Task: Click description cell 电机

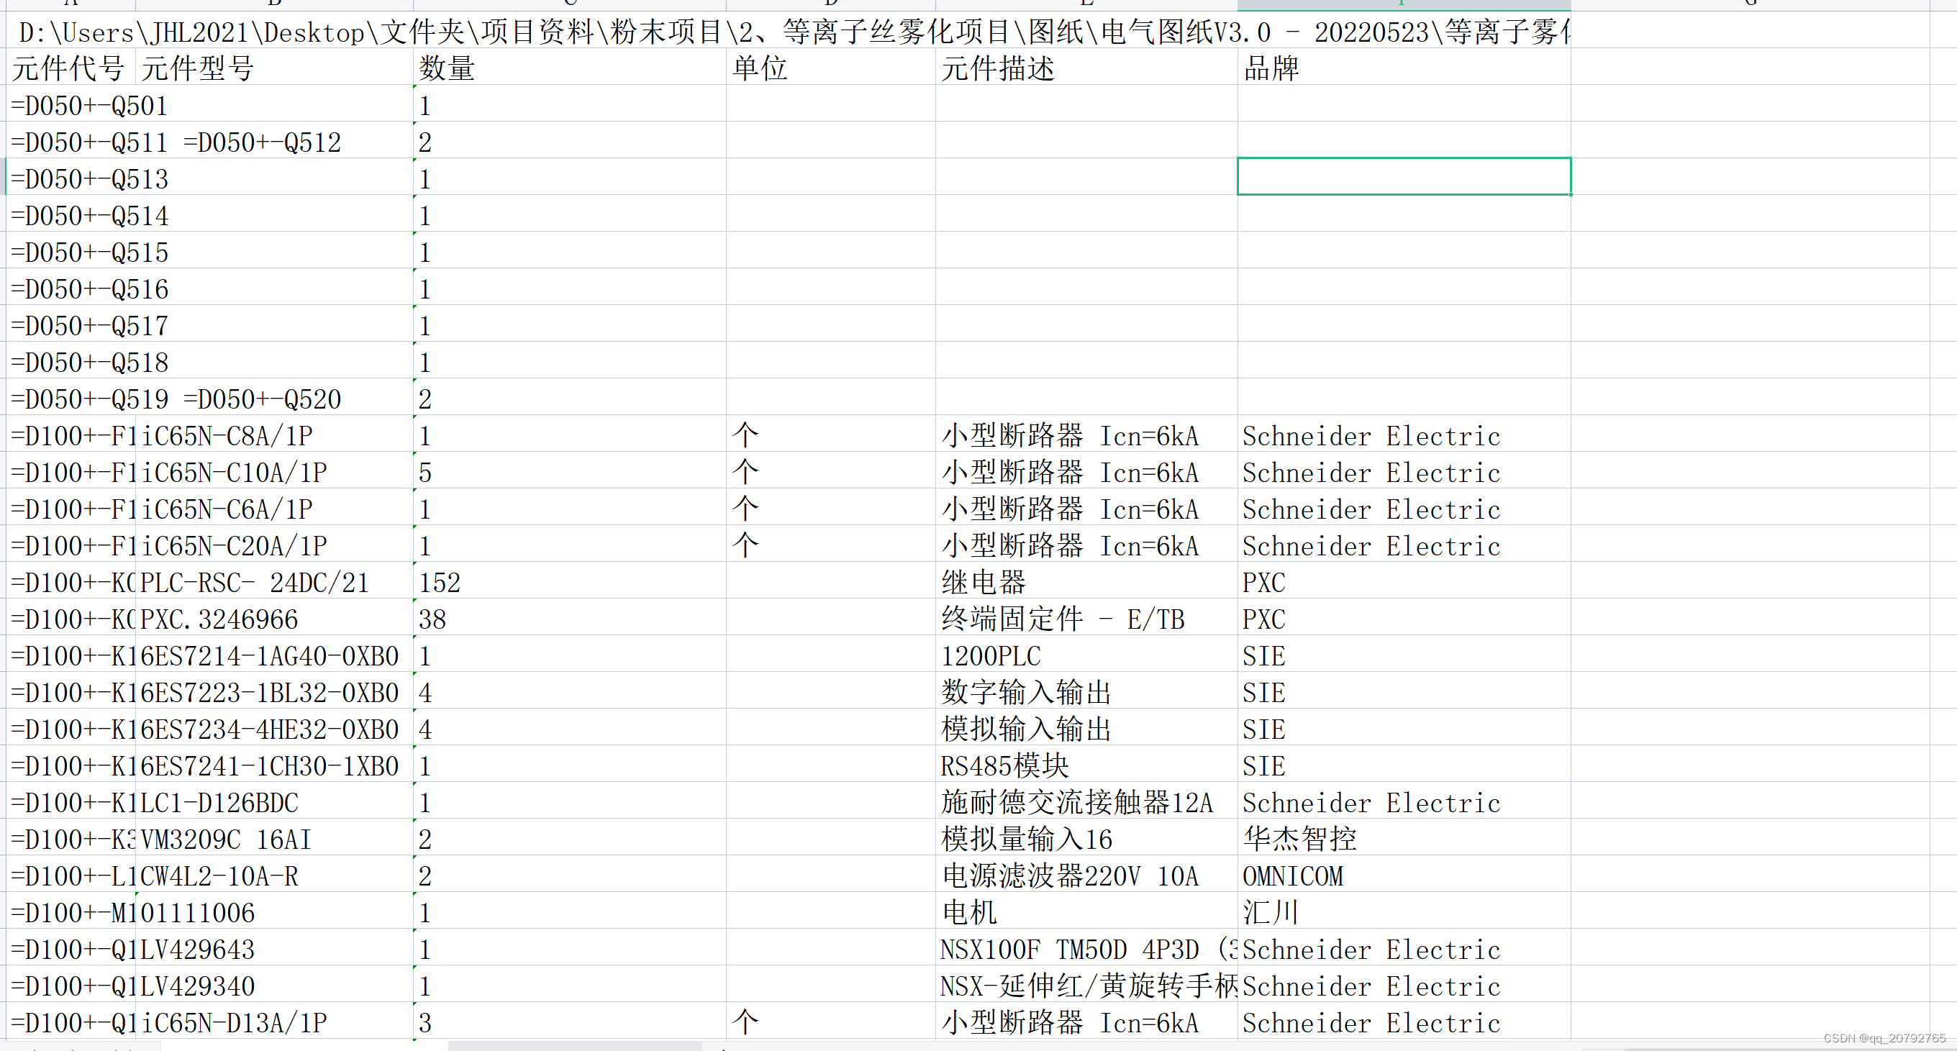Action: (1086, 911)
